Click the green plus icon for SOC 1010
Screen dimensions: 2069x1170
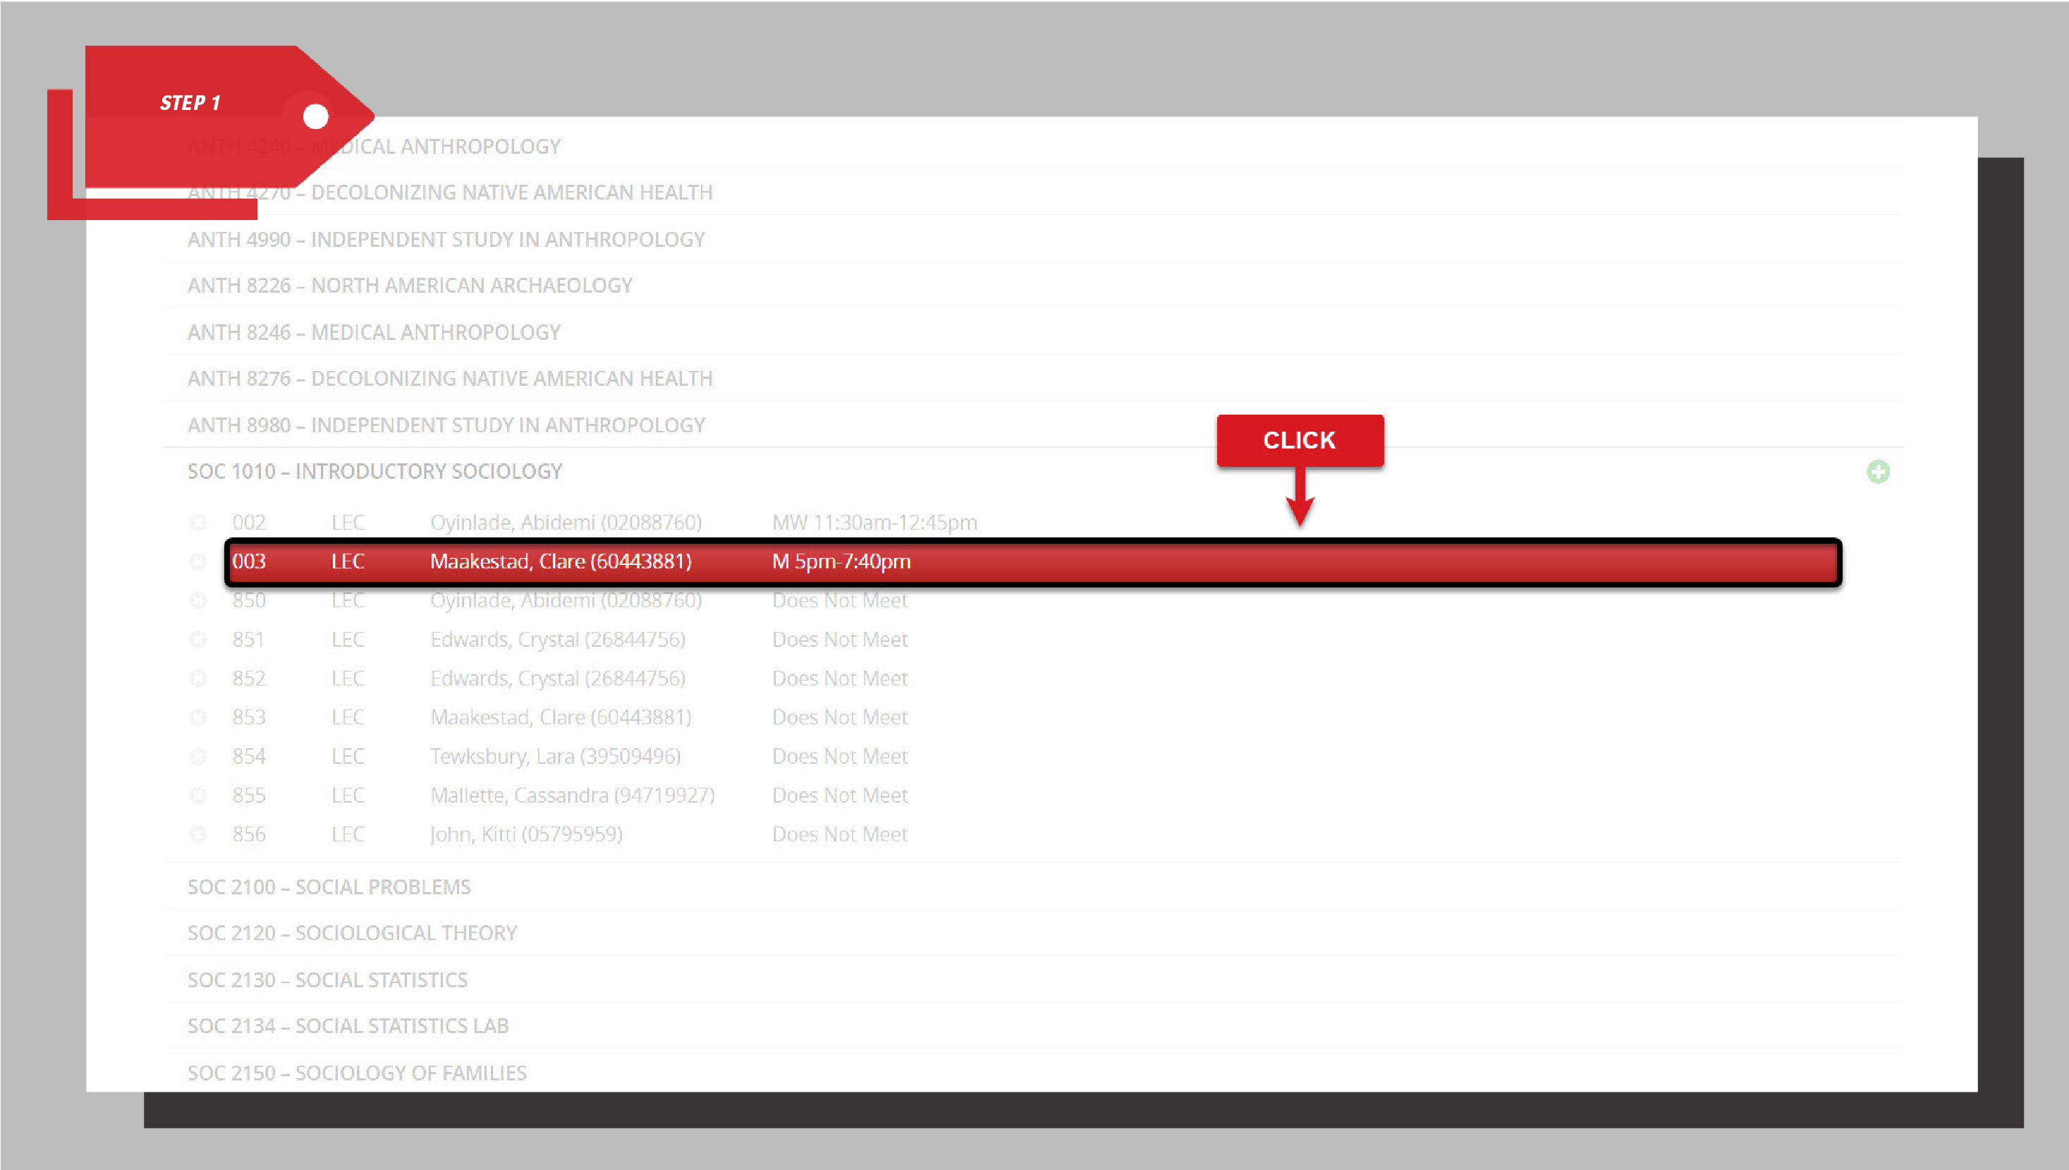(1878, 472)
